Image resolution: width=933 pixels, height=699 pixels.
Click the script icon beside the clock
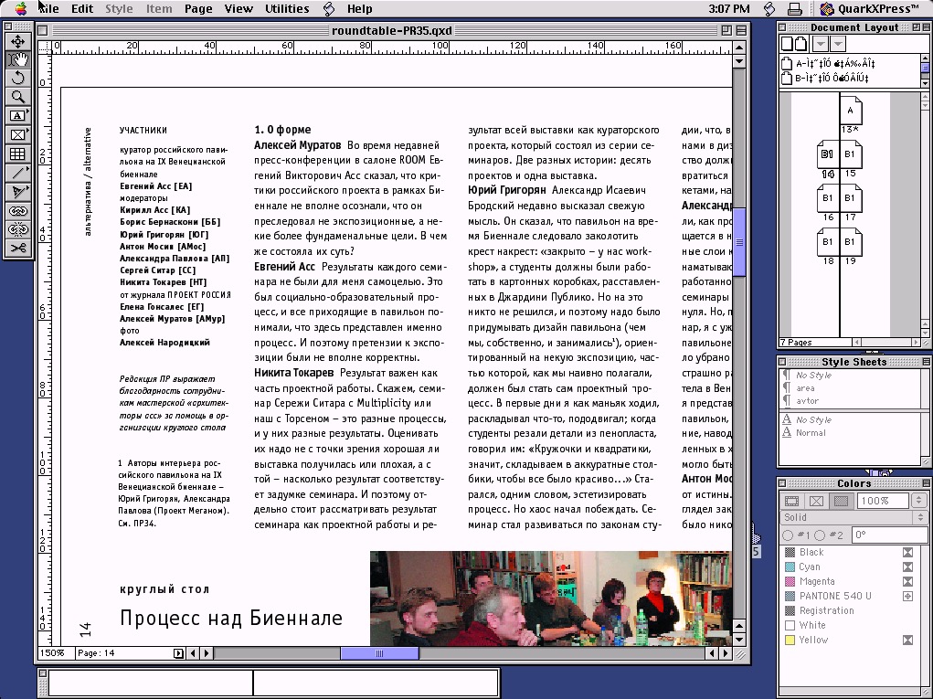click(x=769, y=8)
